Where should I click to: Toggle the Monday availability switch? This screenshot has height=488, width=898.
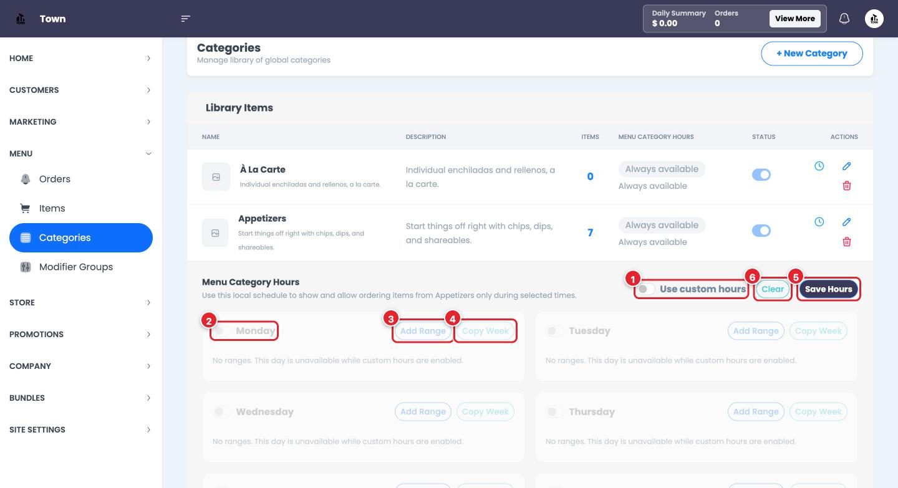pos(222,331)
